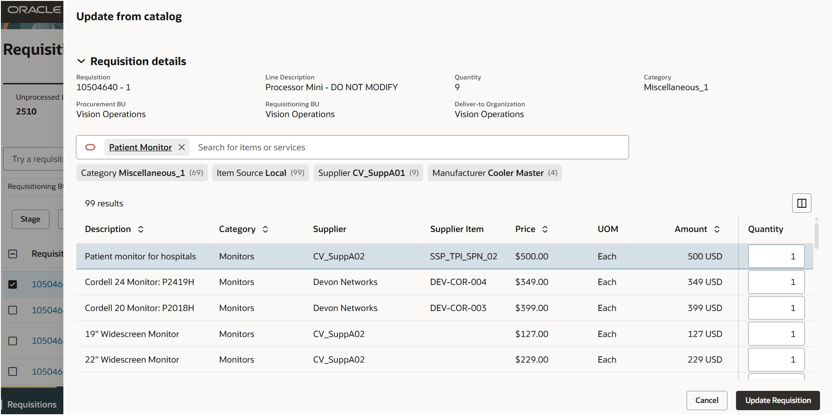This screenshot has width=833, height=416.
Task: Click the select-all checkbox above the requisition list
Action: click(13, 254)
